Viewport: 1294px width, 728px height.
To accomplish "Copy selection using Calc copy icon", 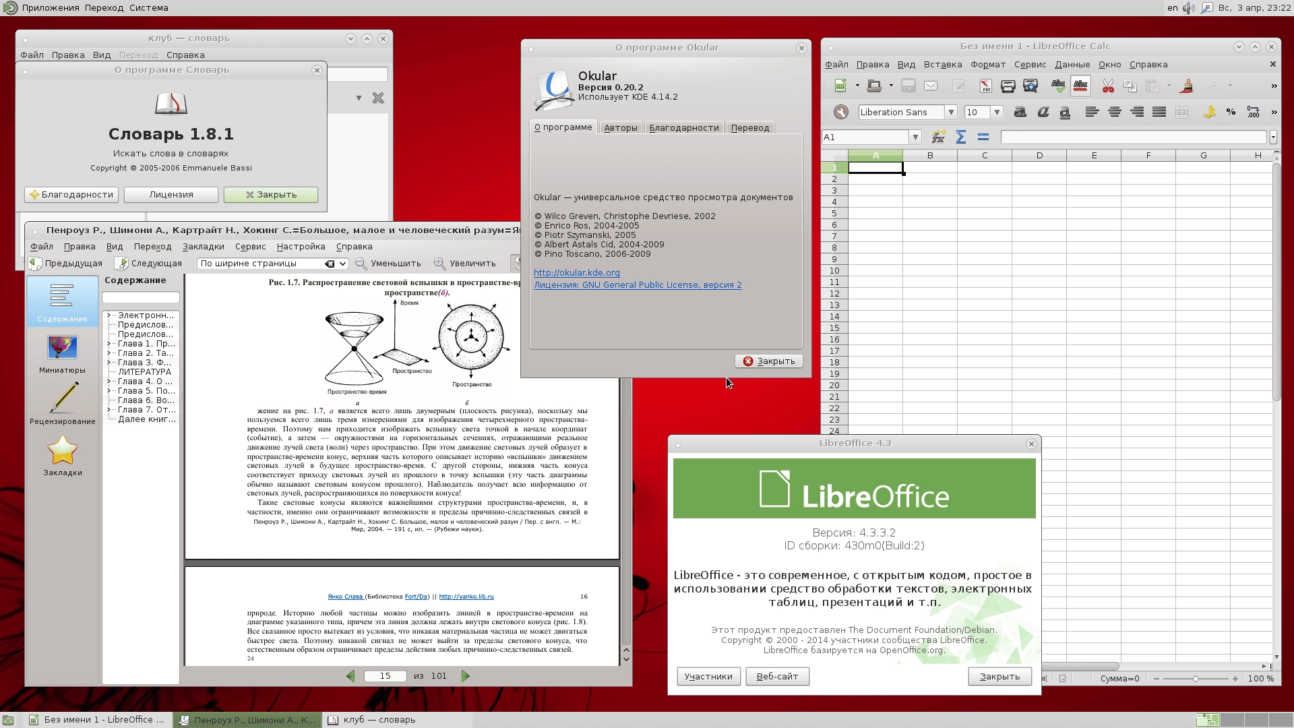I will tap(1130, 86).
